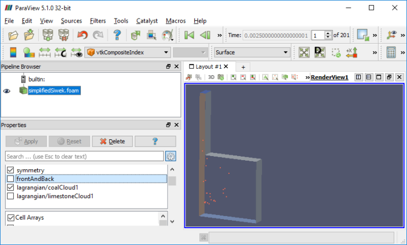Viewport: 407px width, 245px height.
Task: Add a new layout tab
Action: click(x=243, y=67)
